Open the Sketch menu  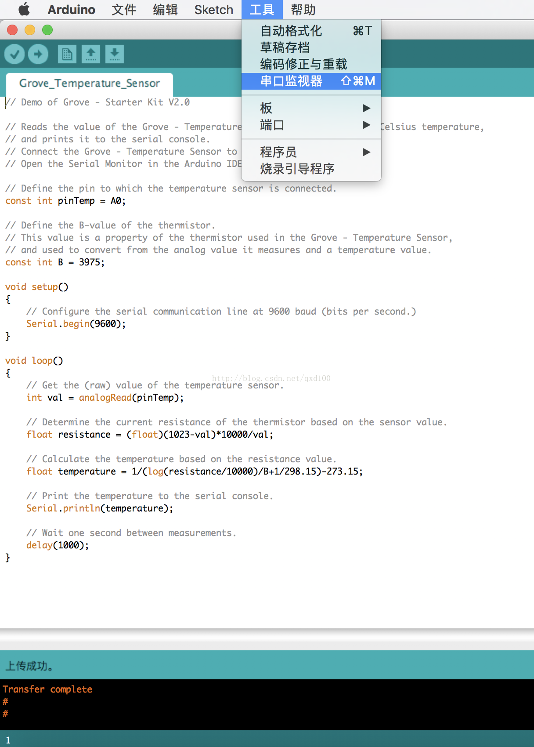tap(214, 10)
